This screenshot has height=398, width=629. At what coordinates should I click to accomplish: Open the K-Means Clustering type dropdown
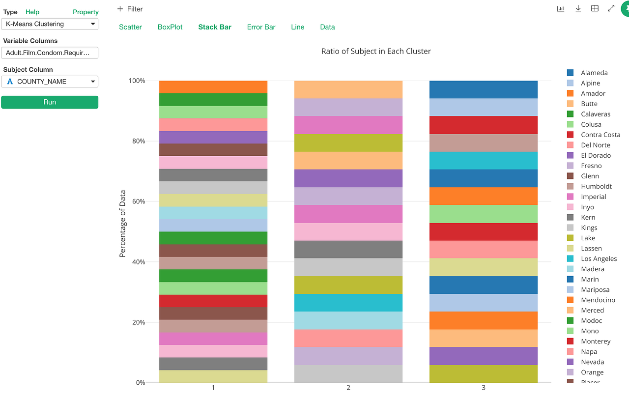[50, 24]
